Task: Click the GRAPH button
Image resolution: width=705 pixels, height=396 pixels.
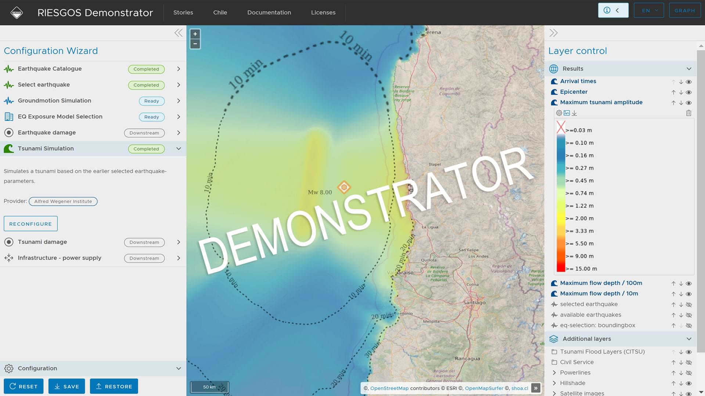Action: tap(685, 10)
